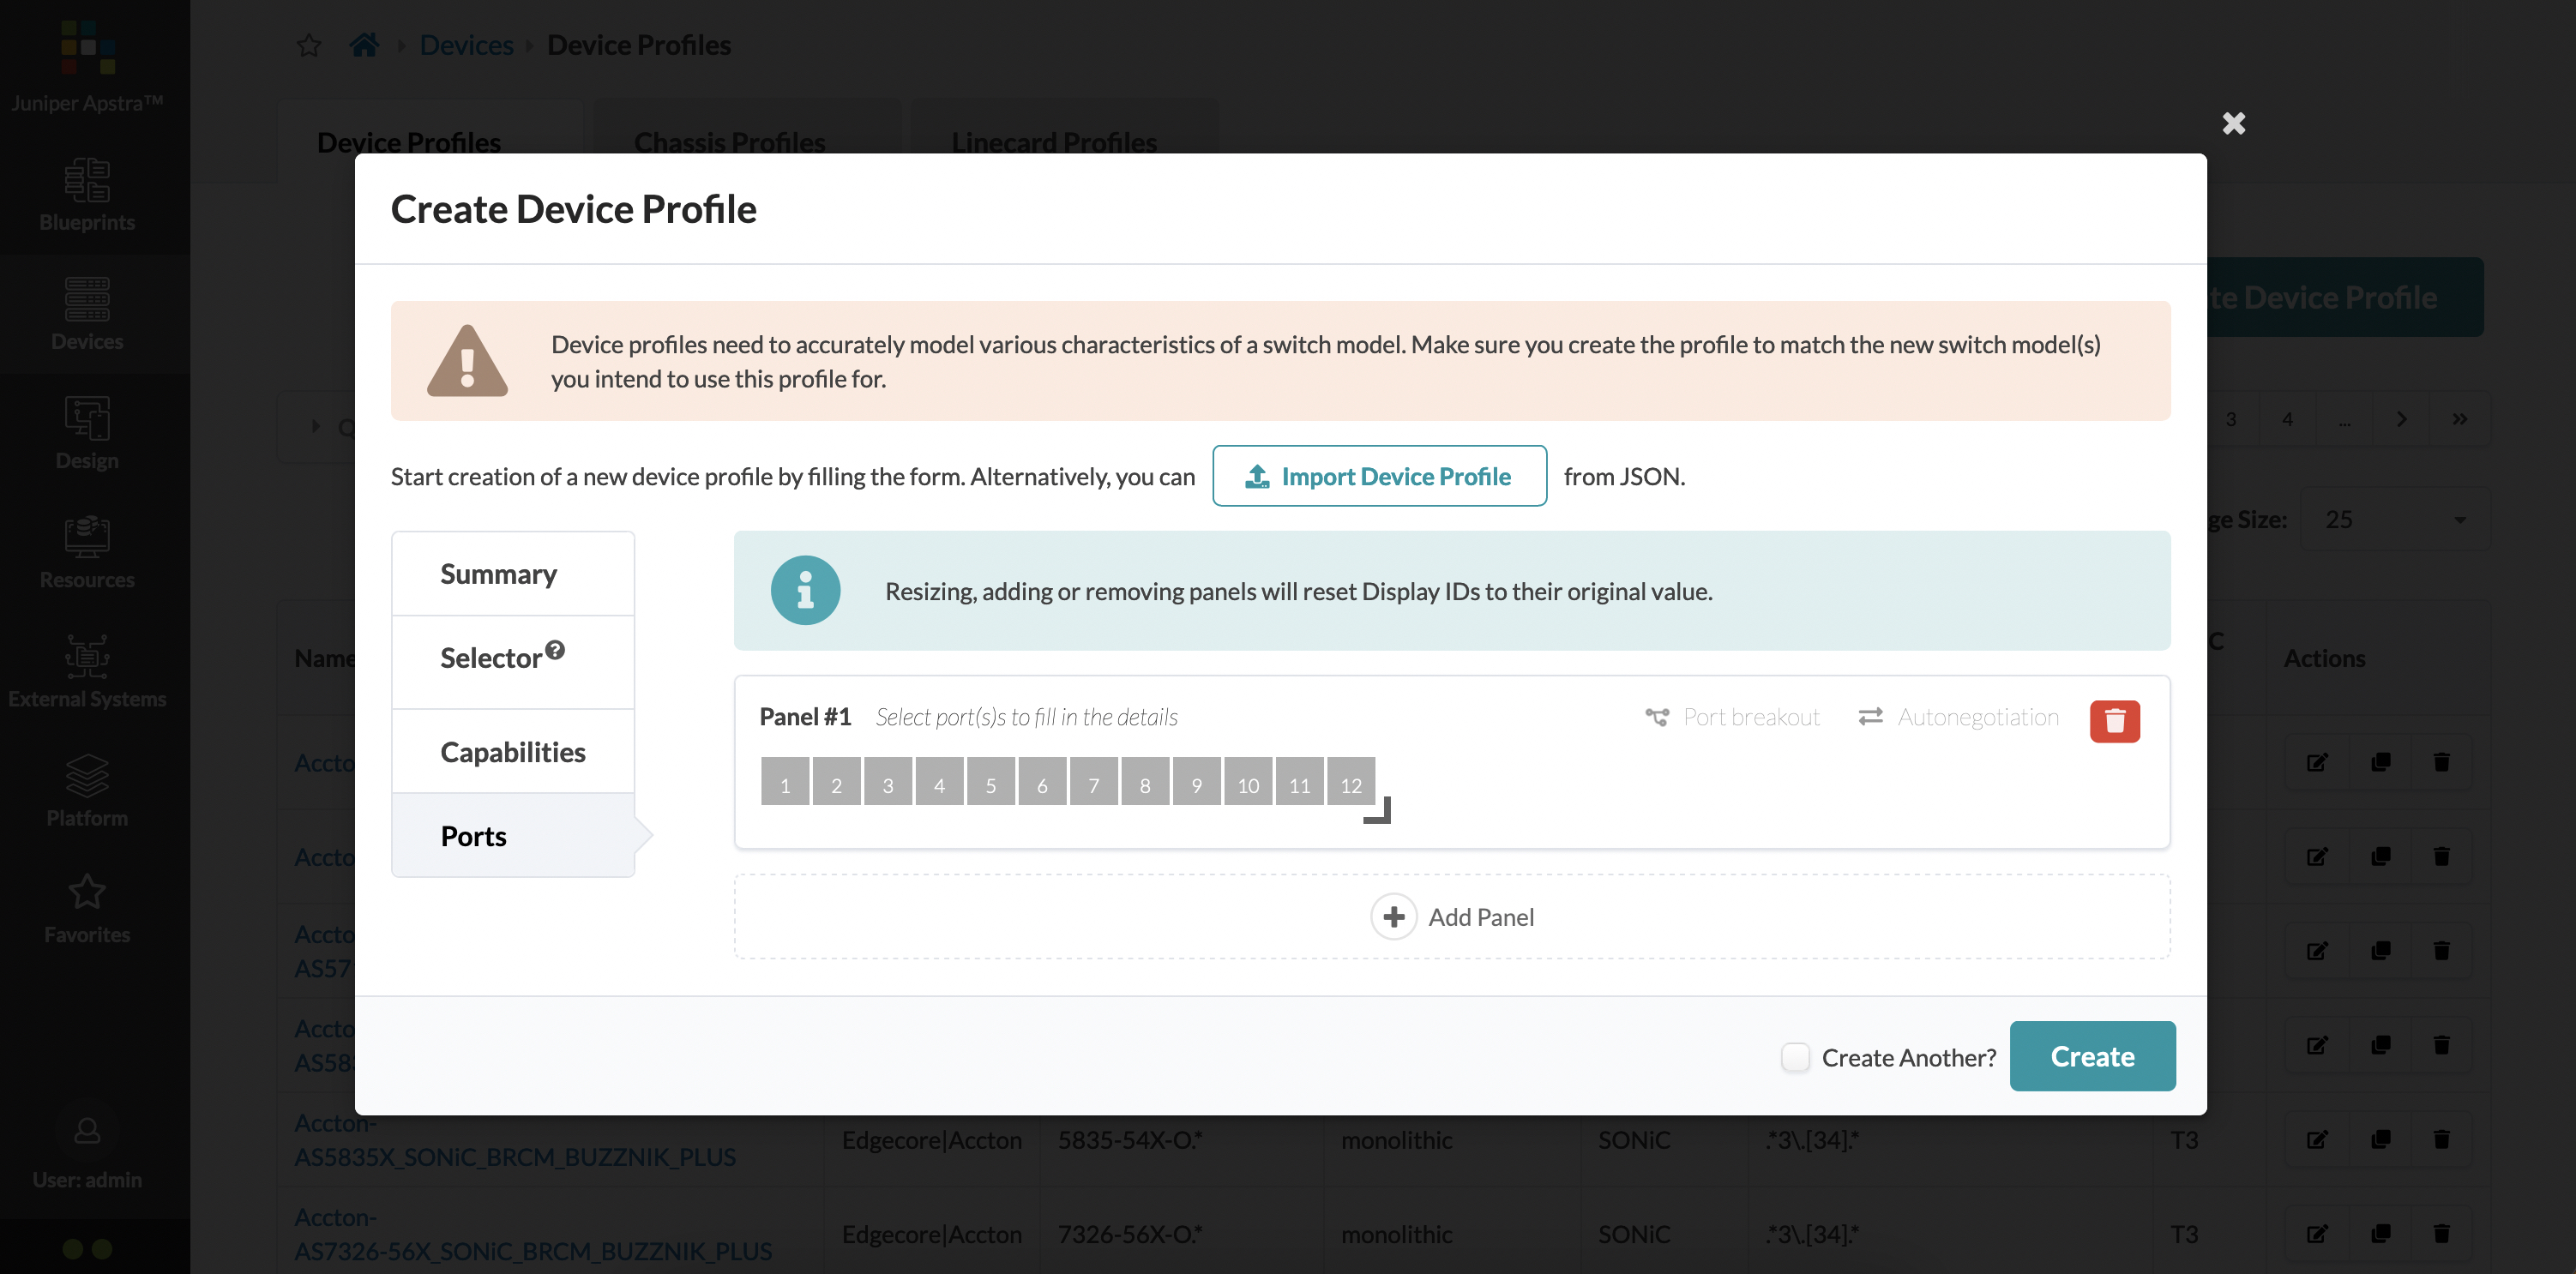Click the Import Device Profile button
This screenshot has width=2576, height=1274.
coord(1380,474)
